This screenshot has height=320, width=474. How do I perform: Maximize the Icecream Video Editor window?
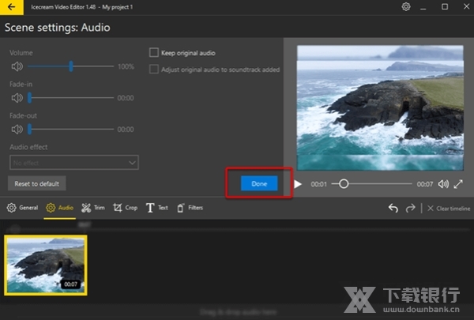pos(445,6)
